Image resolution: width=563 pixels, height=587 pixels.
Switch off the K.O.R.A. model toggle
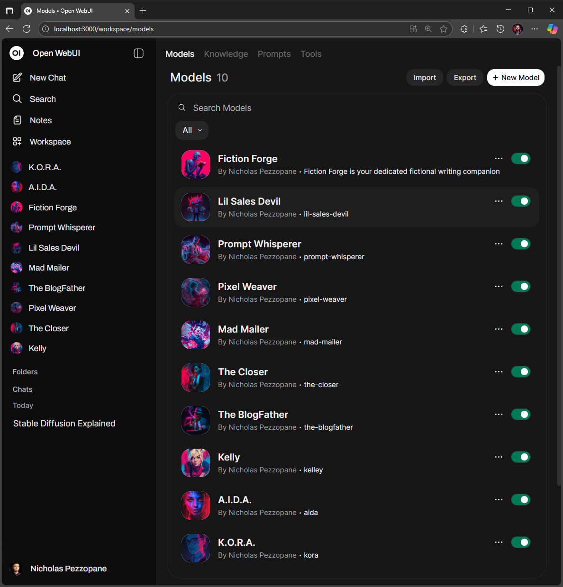pos(520,542)
